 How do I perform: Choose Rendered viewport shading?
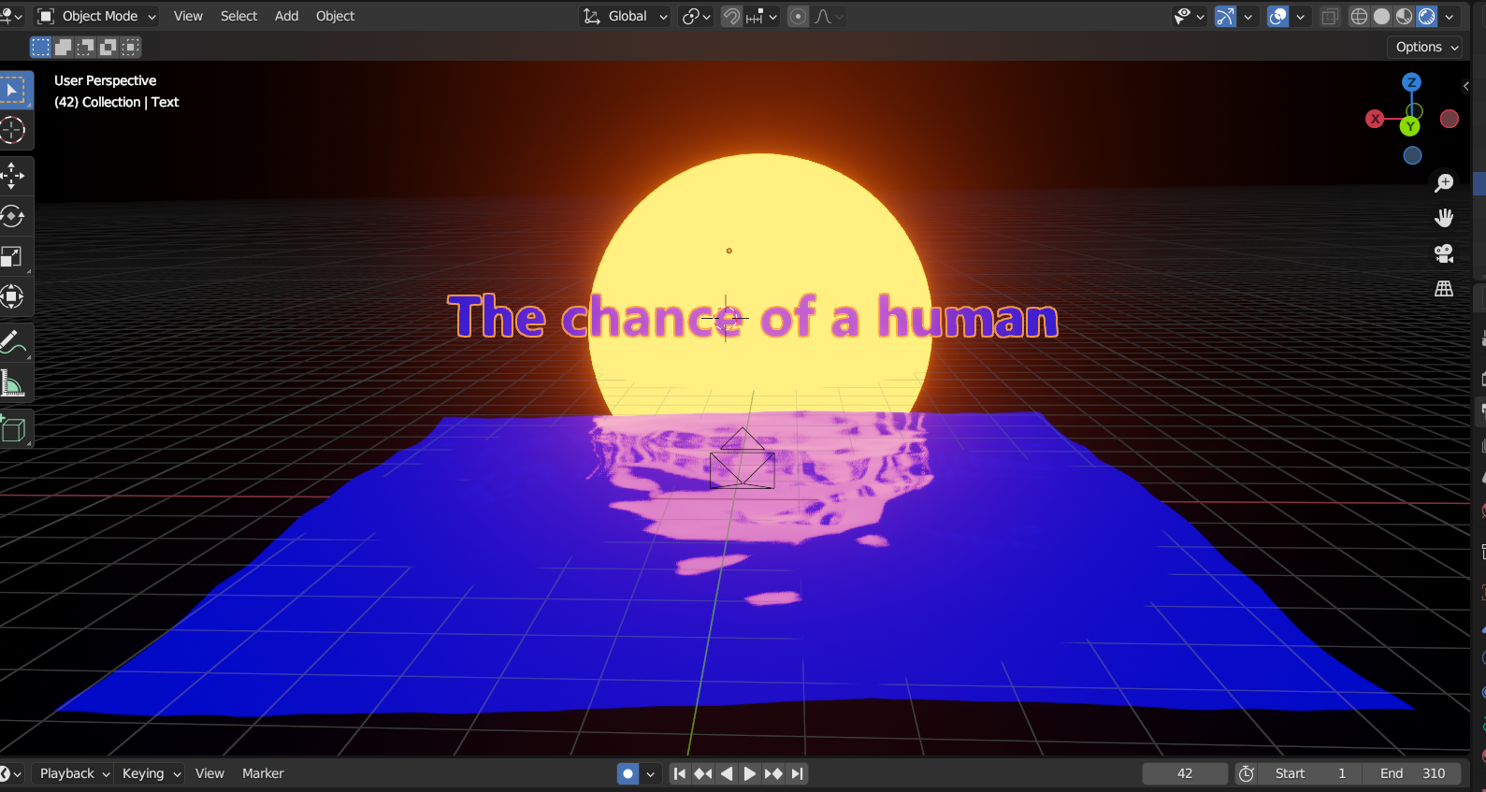(1427, 16)
